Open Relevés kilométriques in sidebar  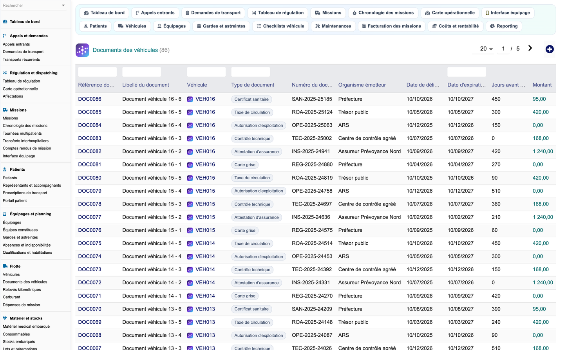click(22, 290)
